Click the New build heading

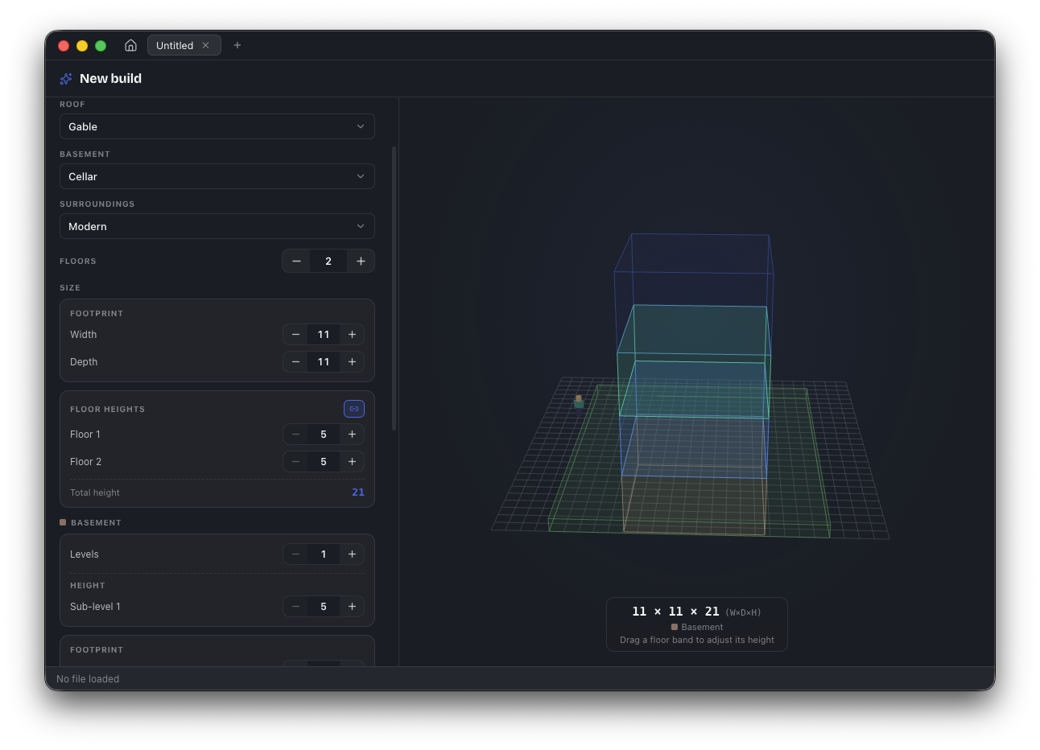(110, 79)
